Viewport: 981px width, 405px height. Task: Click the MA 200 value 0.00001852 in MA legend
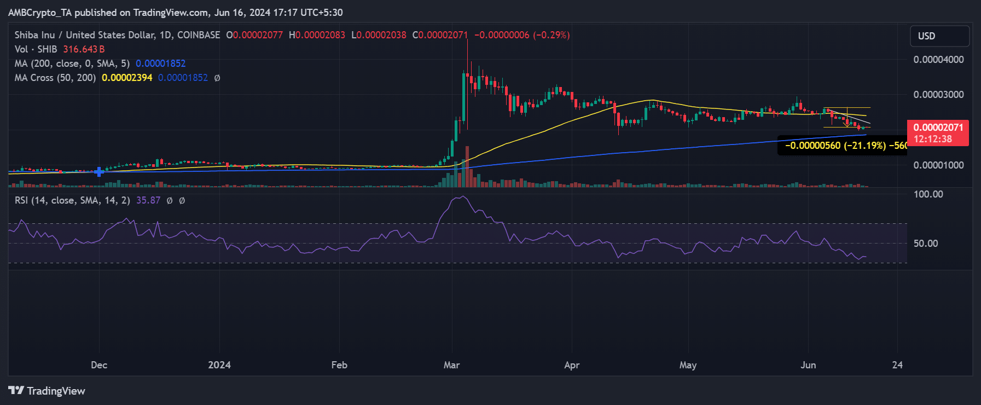coord(161,63)
